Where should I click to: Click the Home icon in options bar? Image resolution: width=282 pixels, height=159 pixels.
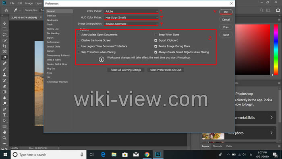pyautogui.click(x=6, y=10)
